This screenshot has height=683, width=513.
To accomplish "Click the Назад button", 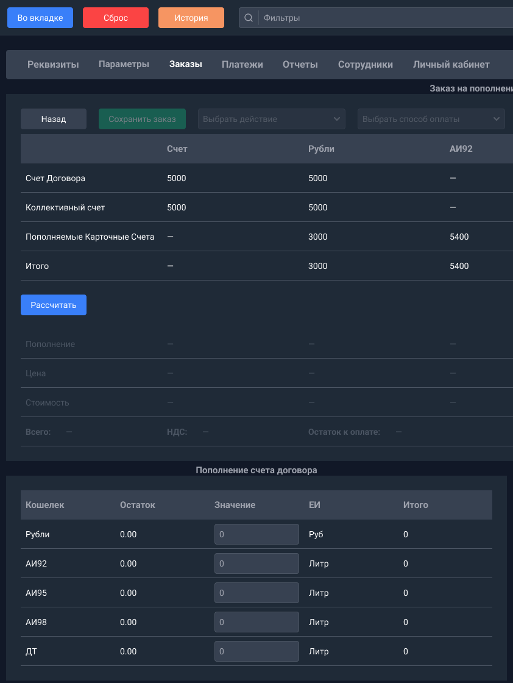I will coord(54,119).
